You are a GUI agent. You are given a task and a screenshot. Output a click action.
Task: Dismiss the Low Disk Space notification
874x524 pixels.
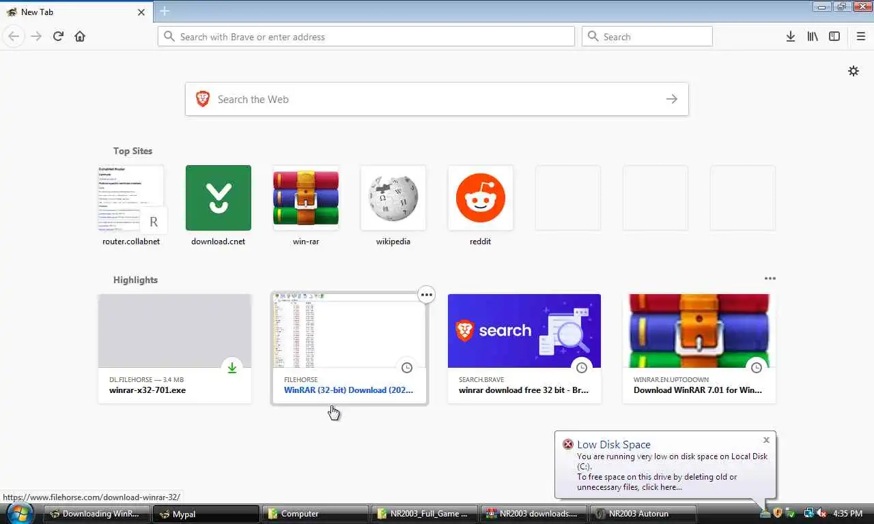[x=766, y=440]
